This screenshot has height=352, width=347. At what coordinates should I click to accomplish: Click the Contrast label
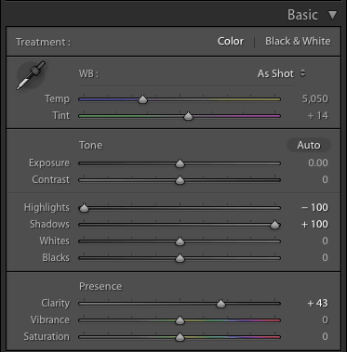50,179
